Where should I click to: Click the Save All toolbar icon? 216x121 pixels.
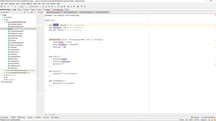pos(1,6)
